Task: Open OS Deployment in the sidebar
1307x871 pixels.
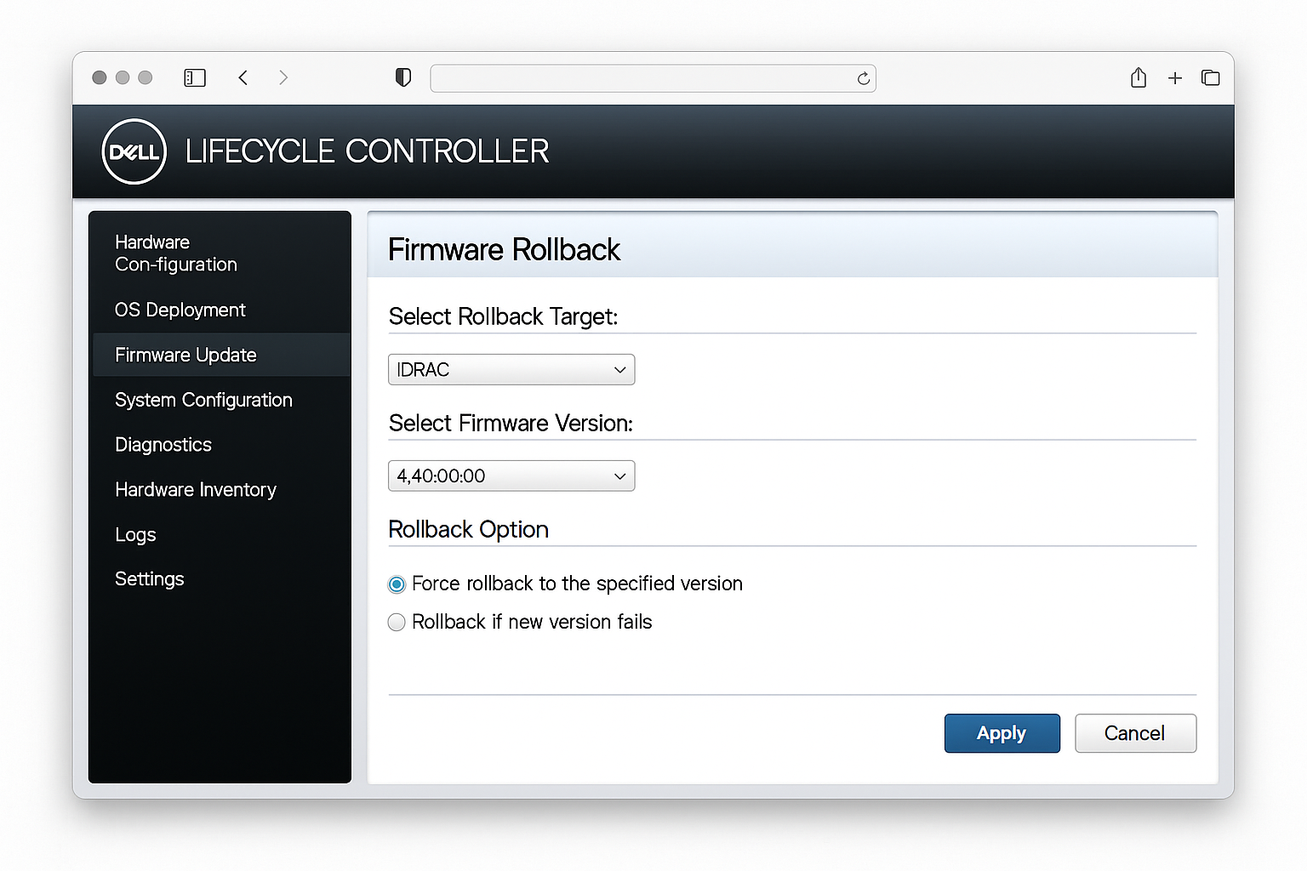Action: coord(180,310)
